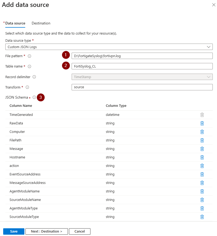Click the Save button

click(14, 231)
